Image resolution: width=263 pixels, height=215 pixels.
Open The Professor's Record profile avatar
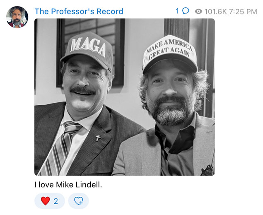pos(17,17)
